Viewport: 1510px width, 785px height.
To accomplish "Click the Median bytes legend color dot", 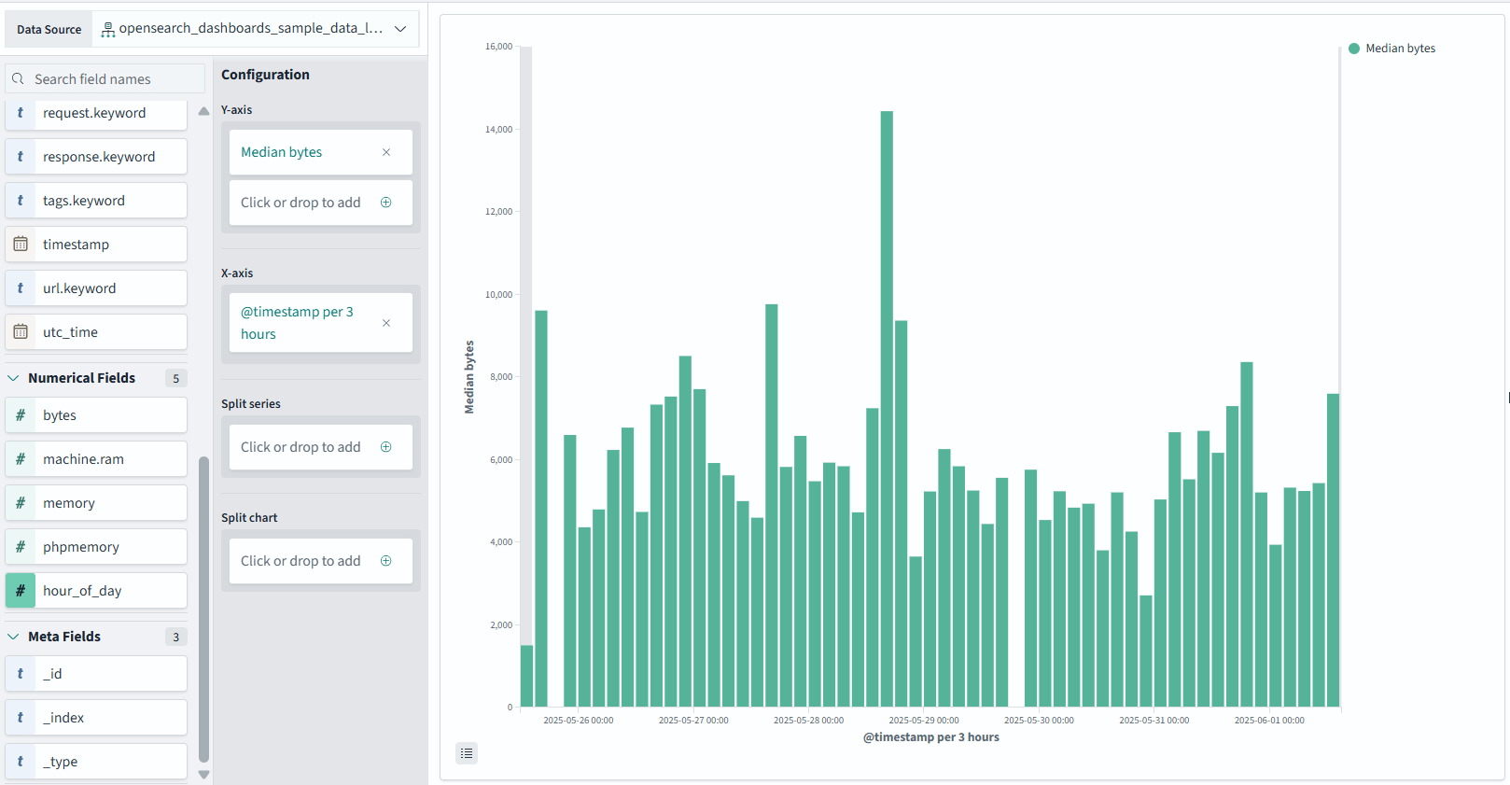I will pyautogui.click(x=1354, y=49).
